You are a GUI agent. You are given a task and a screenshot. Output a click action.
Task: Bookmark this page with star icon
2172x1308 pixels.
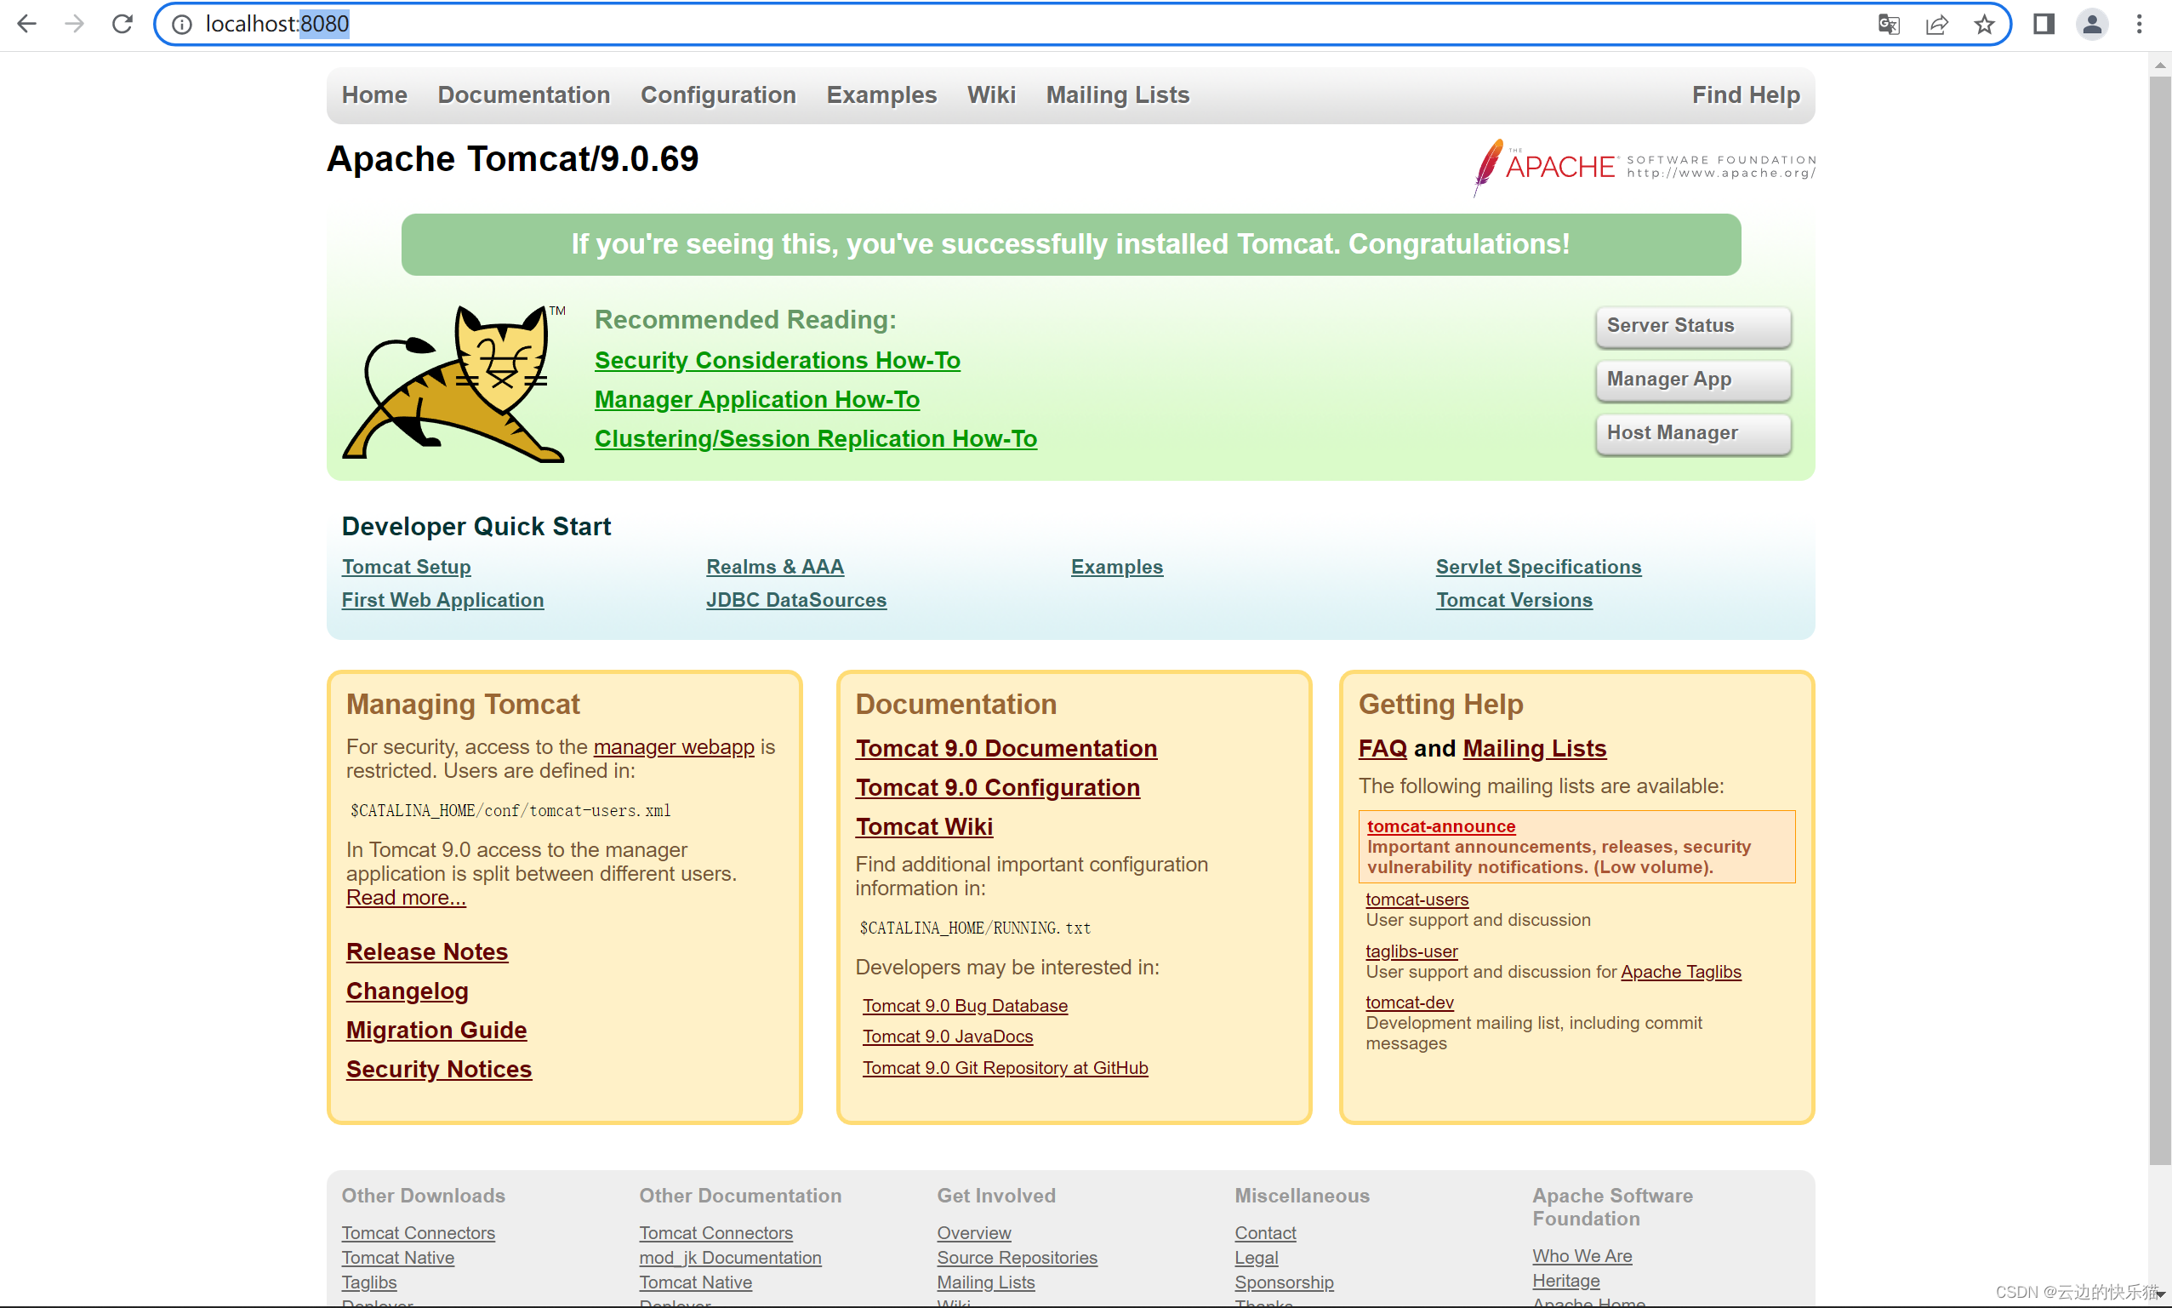tap(1983, 25)
